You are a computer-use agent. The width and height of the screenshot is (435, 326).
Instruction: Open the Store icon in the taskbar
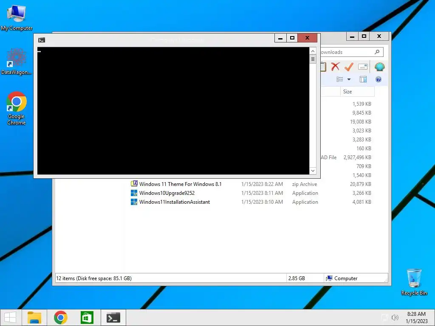[87, 318]
